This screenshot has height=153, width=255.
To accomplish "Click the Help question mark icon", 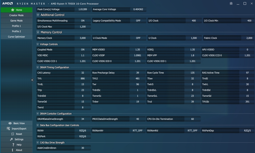I will (x=13, y=145).
